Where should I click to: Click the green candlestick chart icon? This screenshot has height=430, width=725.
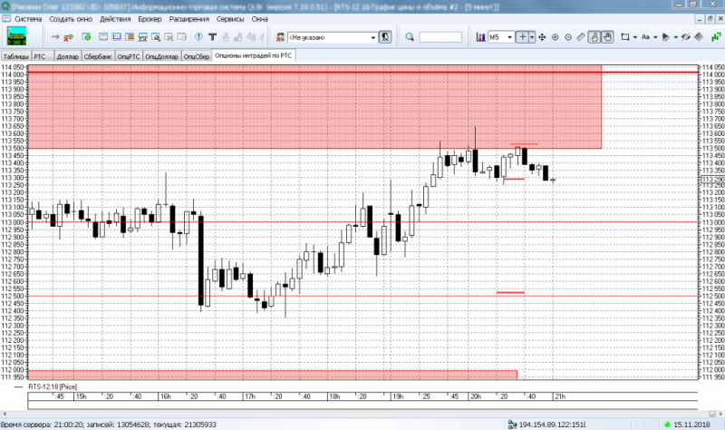716,36
